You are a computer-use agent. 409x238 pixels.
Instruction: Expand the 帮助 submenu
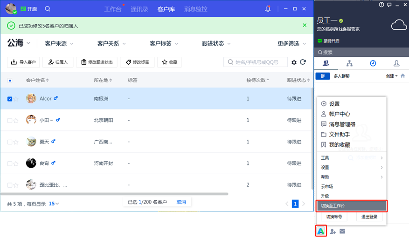point(351,177)
